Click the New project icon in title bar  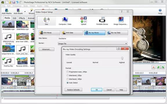pos(7,2)
